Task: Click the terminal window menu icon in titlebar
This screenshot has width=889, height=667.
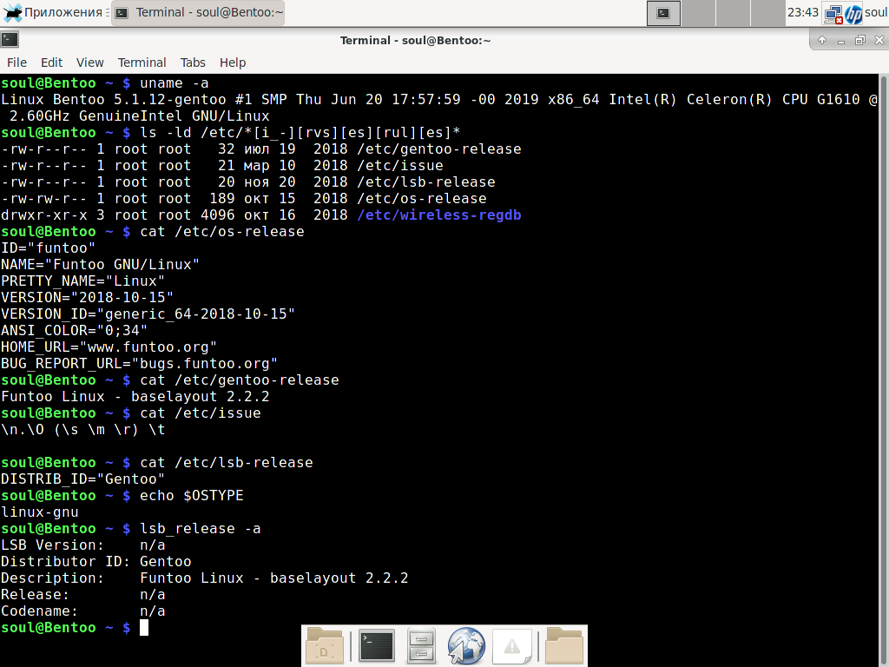Action: (10, 40)
